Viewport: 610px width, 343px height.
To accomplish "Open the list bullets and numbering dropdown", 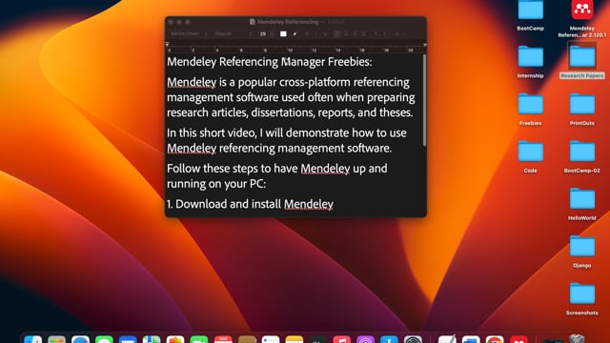I will point(400,34).
